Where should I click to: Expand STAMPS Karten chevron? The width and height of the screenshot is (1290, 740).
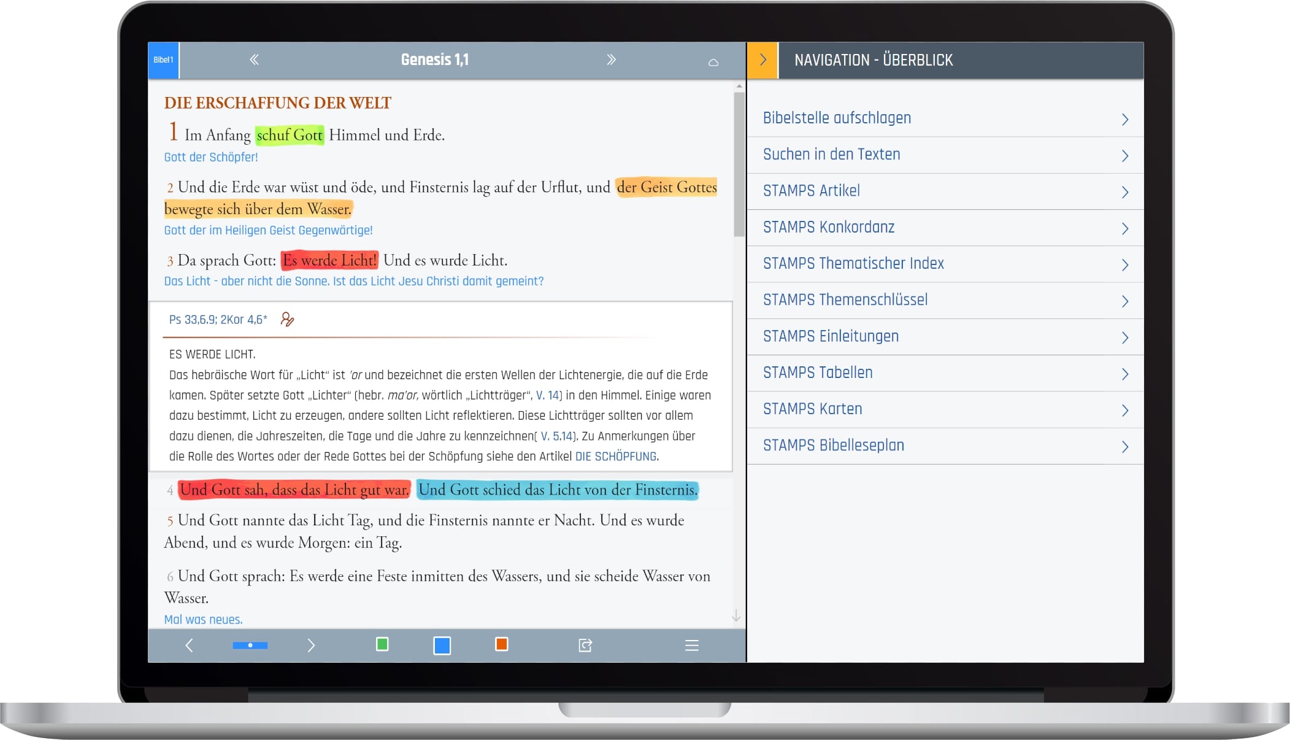click(x=1124, y=410)
